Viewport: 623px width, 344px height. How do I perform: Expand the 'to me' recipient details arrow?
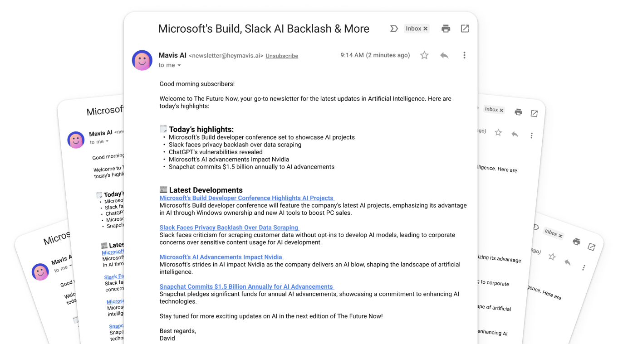tap(179, 65)
